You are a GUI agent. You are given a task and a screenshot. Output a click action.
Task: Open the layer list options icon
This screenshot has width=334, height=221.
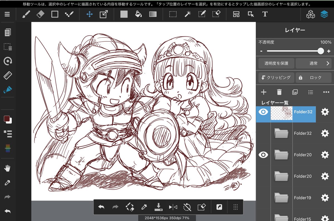[311, 92]
